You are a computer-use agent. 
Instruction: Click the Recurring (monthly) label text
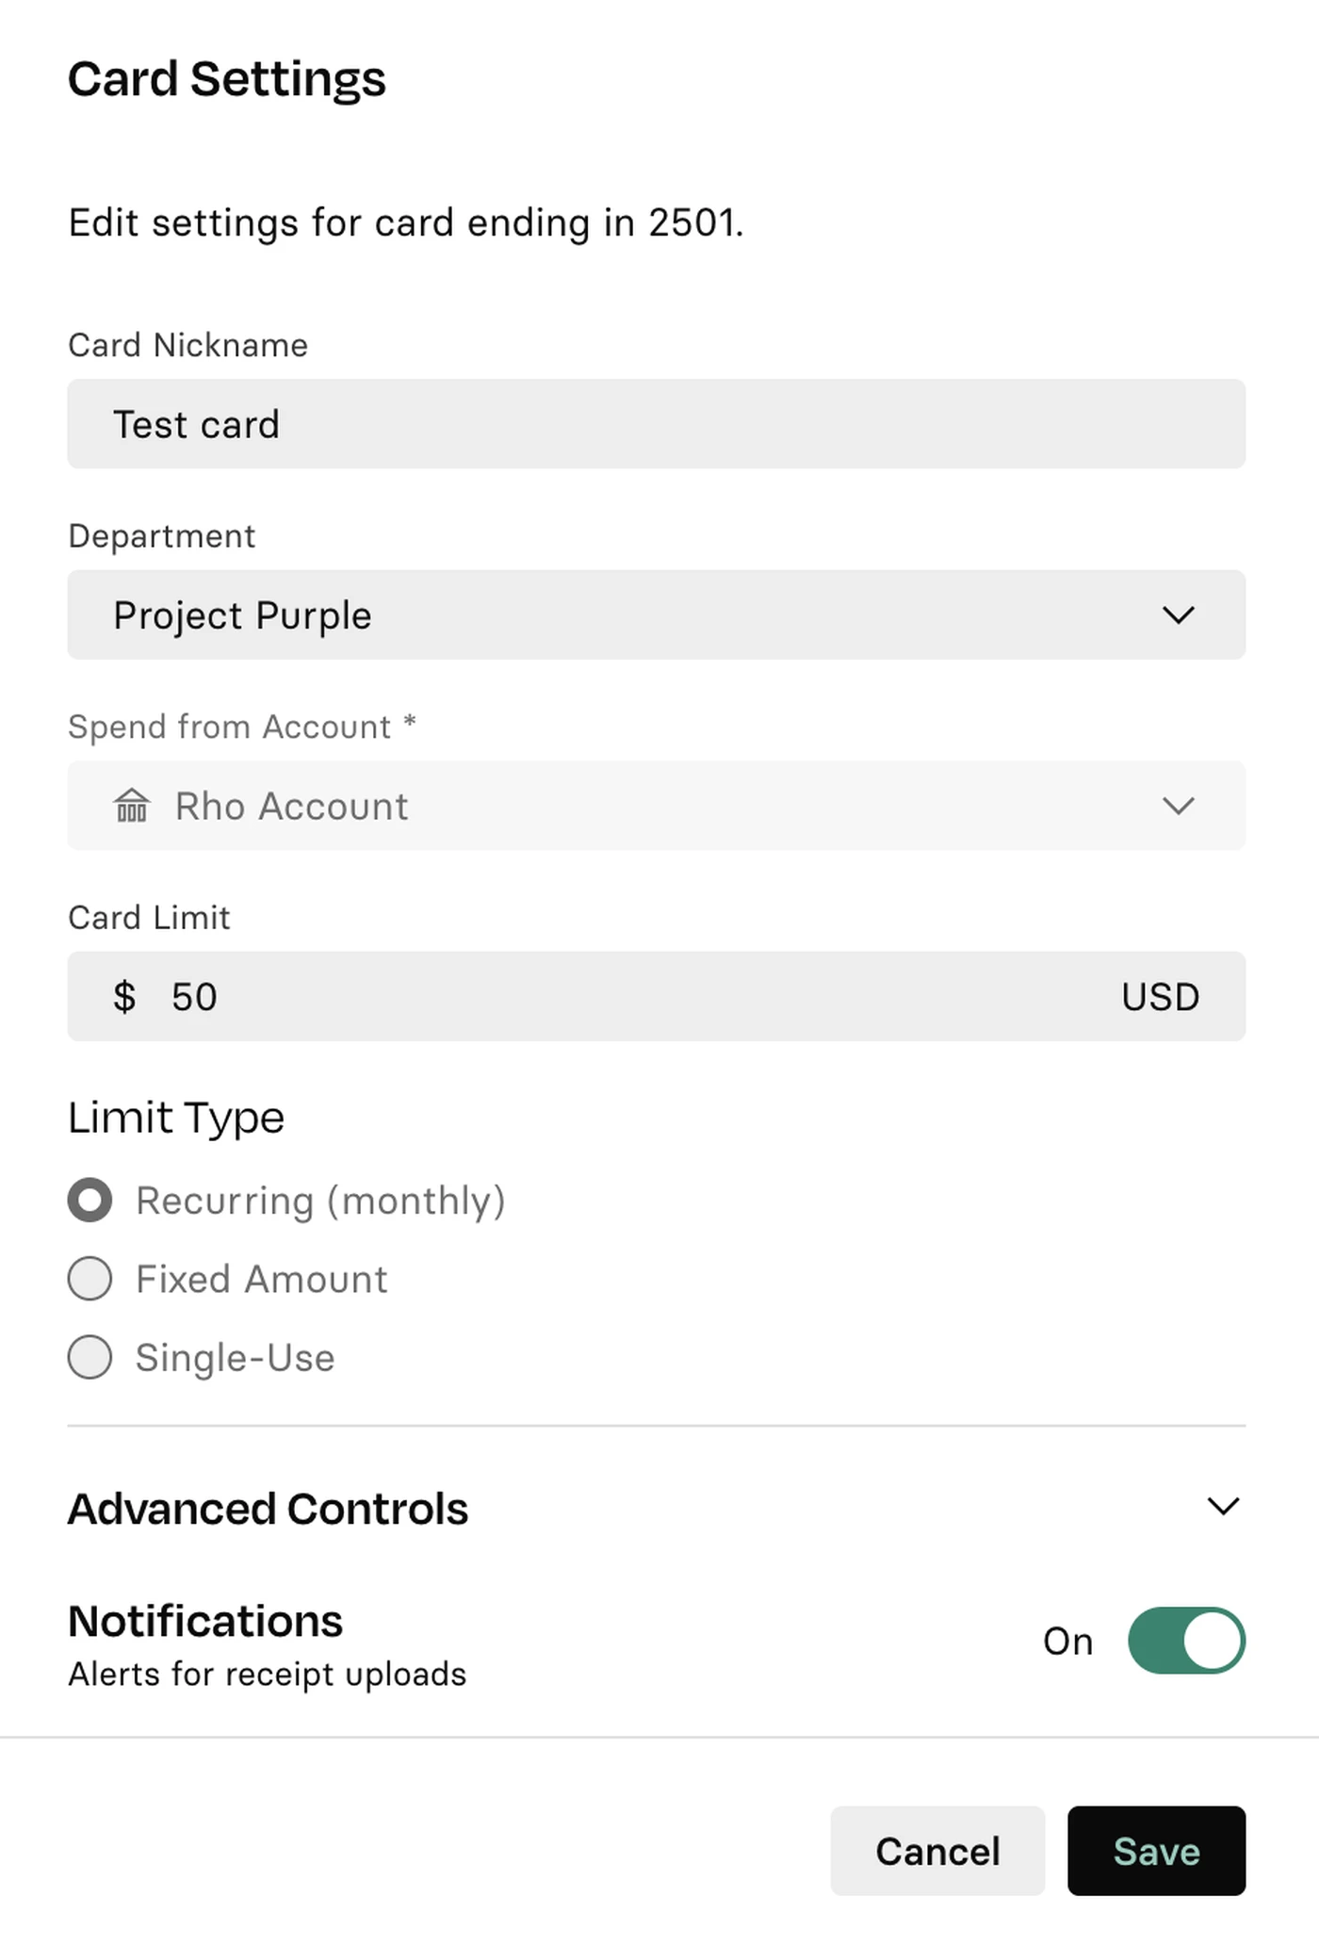[320, 1201]
